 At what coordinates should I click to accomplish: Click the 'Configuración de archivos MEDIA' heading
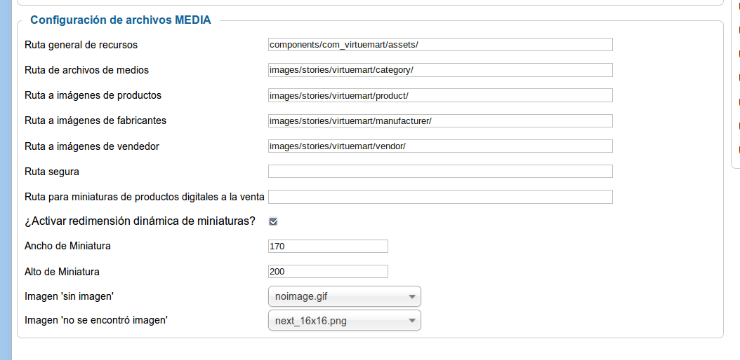(x=120, y=20)
